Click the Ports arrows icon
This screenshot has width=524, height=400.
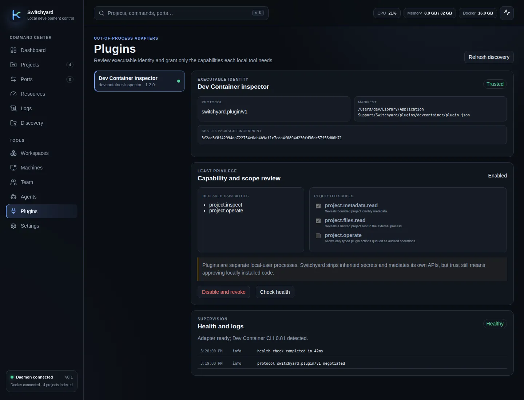pos(13,79)
